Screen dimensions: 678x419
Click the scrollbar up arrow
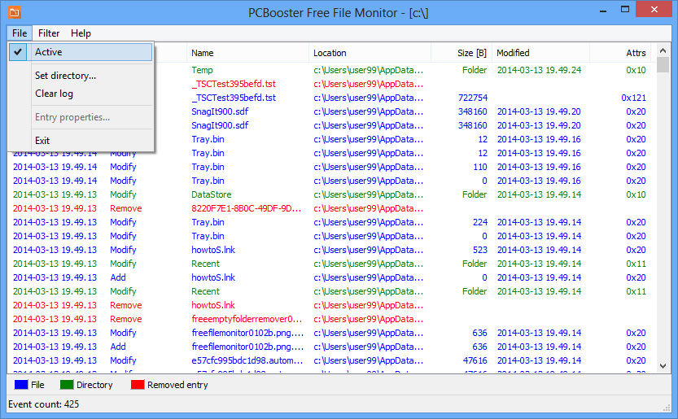point(663,50)
